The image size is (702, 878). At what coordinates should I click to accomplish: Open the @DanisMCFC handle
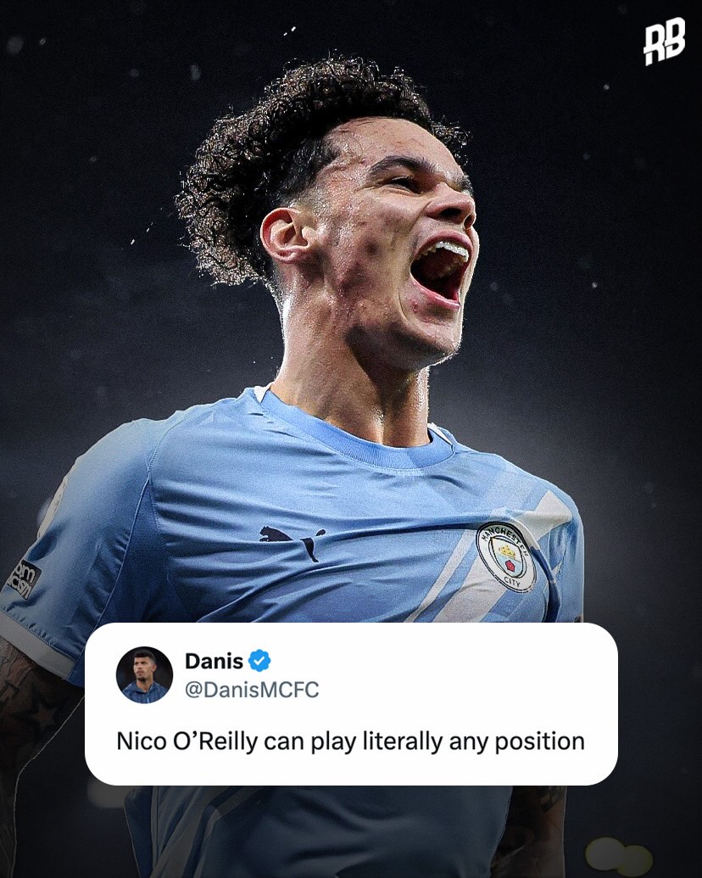click(x=251, y=690)
